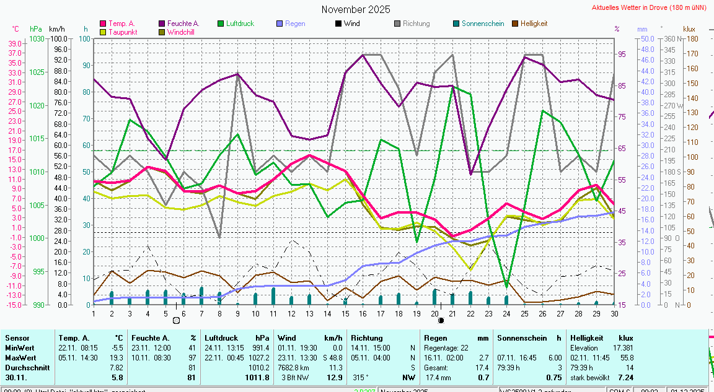Viewport: 714px width, 392px height.
Task: Click the full moon phase icon
Action: click(x=176, y=320)
